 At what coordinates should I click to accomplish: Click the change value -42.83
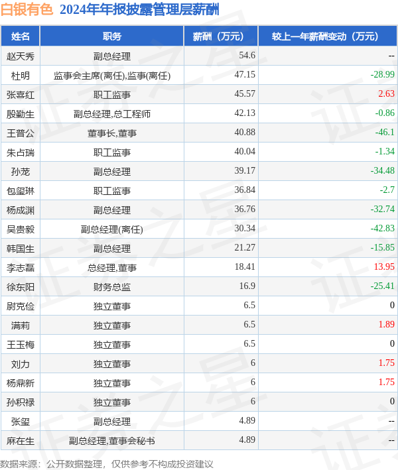(x=382, y=228)
